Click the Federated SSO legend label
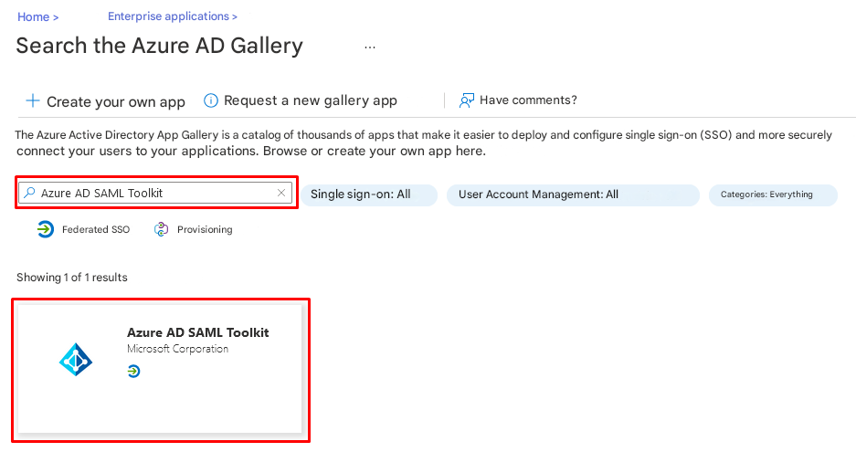The height and width of the screenshot is (473, 856). coord(96,230)
